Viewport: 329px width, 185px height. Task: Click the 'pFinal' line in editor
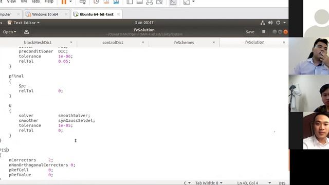[16, 76]
